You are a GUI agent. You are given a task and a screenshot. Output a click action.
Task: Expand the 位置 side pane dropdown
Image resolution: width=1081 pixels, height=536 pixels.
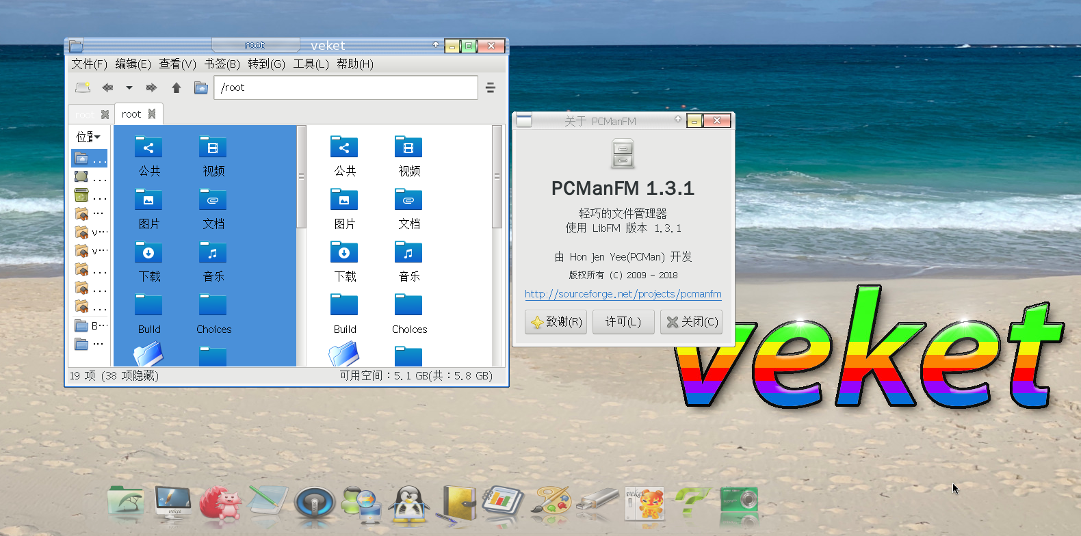point(88,137)
